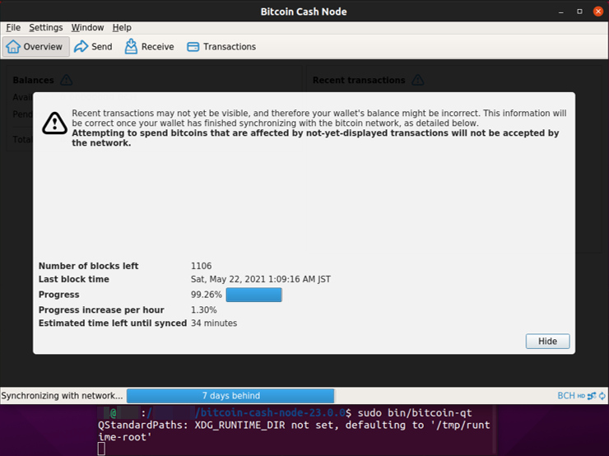Screen dimensions: 609x456
Task: Open the Send coins tab
Action: (x=93, y=47)
